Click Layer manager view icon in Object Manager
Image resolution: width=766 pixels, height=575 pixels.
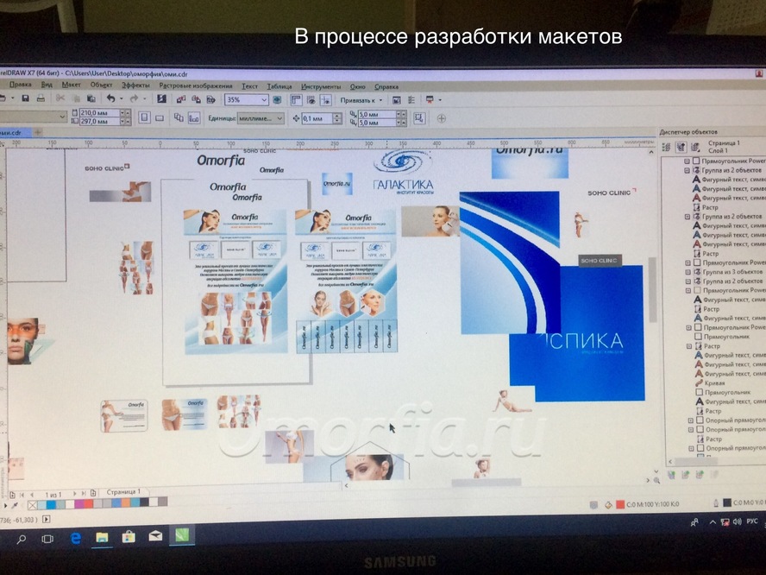[x=695, y=147]
